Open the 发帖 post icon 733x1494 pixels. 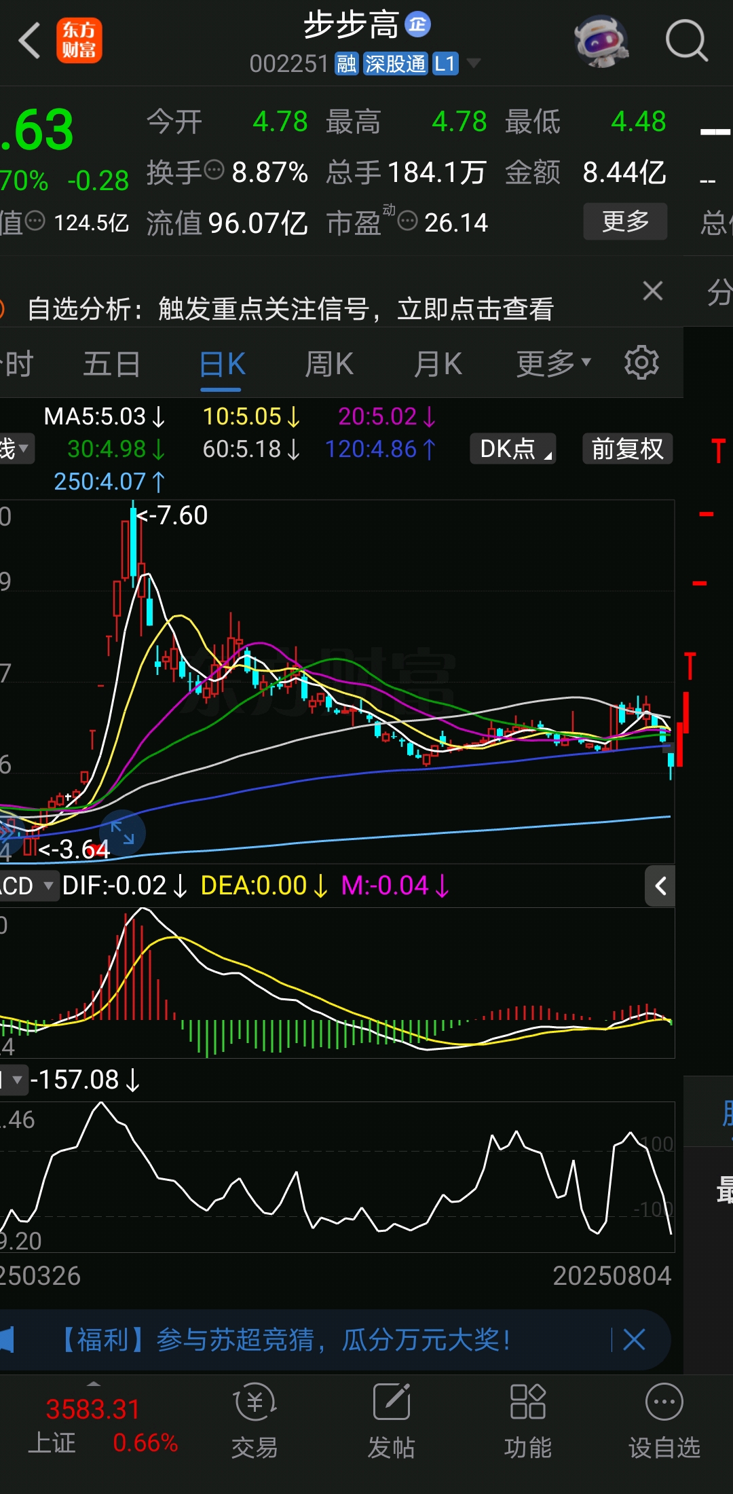[392, 1421]
